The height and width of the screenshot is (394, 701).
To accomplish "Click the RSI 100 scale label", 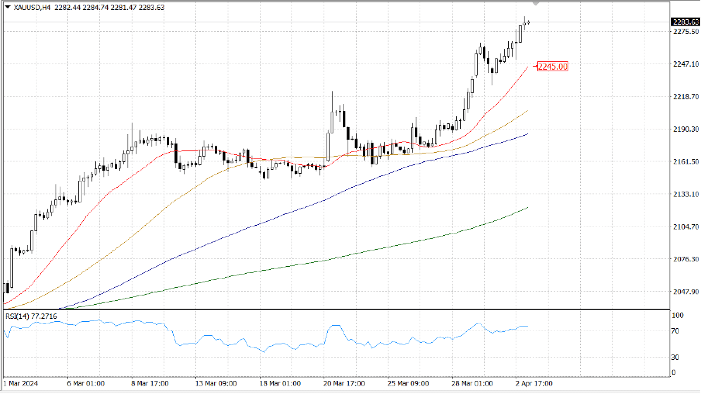I will [x=677, y=315].
